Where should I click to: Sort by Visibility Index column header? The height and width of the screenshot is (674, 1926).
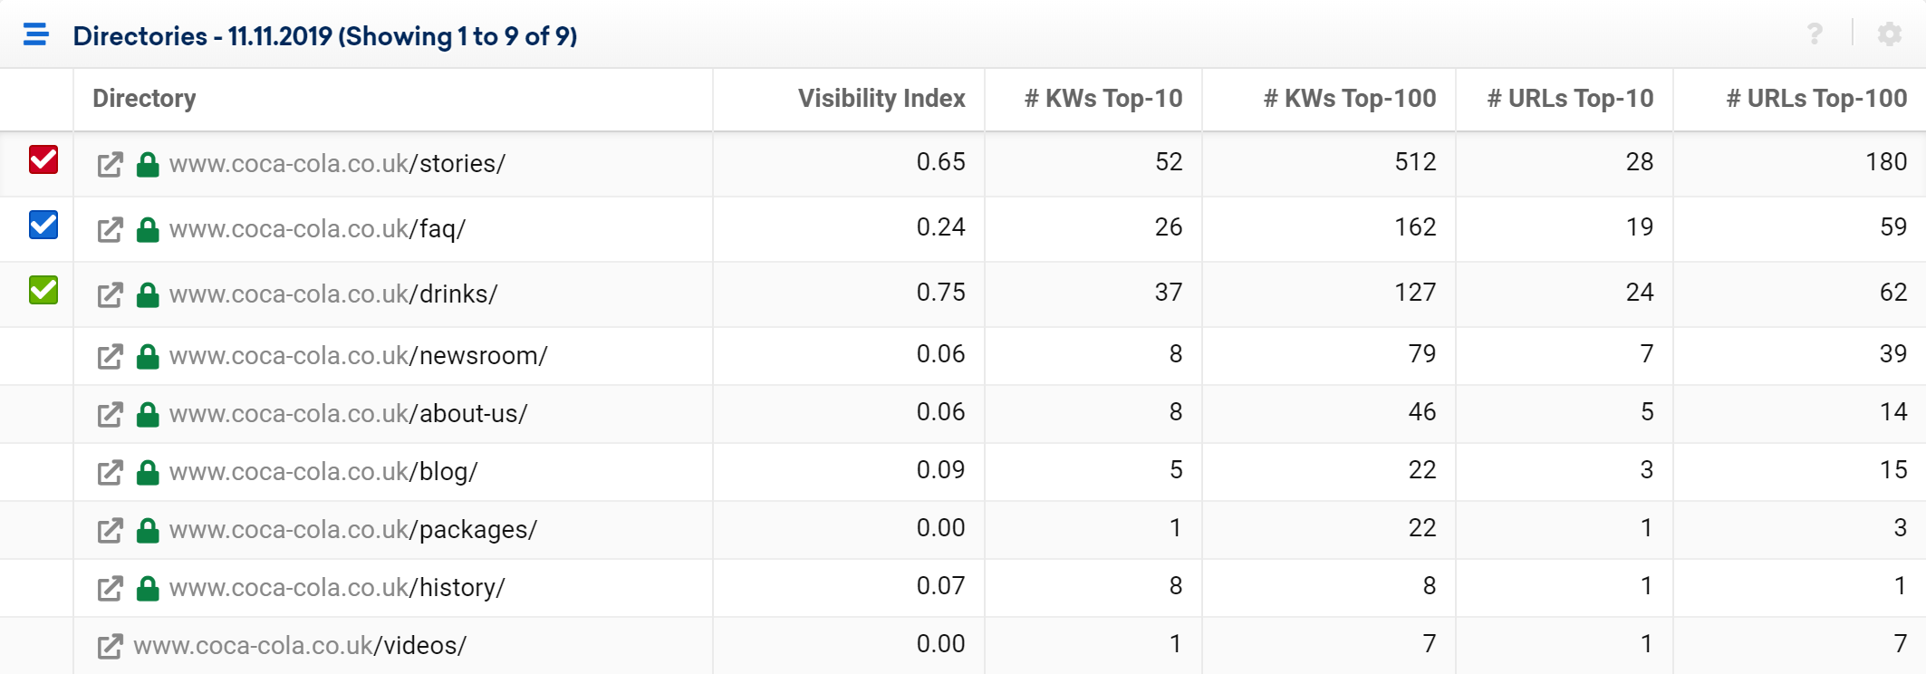[x=881, y=98]
